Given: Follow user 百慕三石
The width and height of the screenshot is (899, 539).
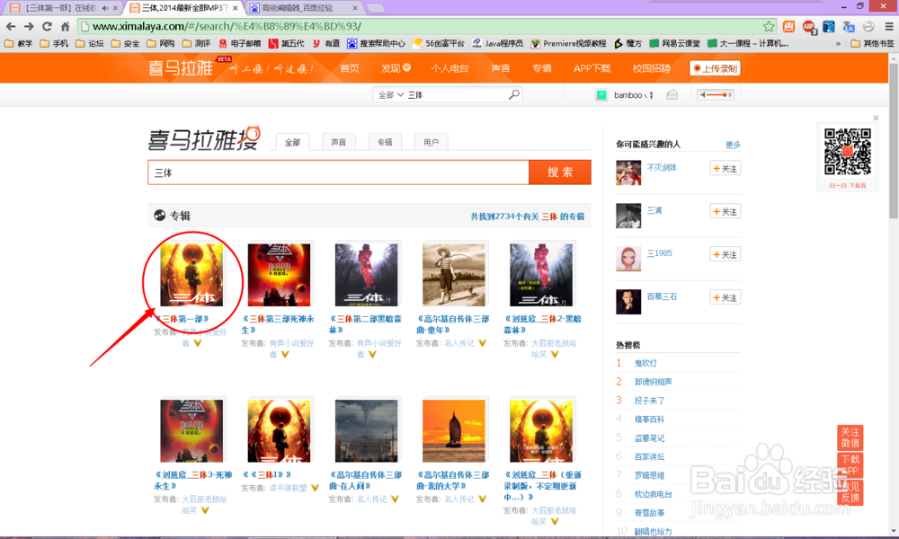Looking at the screenshot, I should (x=725, y=297).
